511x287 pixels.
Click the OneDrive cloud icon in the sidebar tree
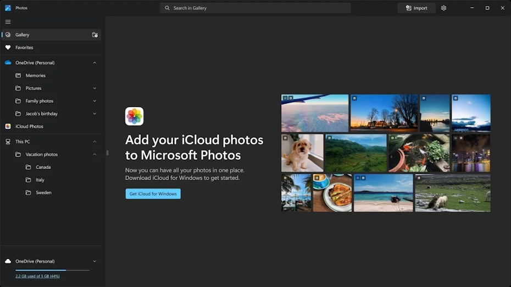8,63
